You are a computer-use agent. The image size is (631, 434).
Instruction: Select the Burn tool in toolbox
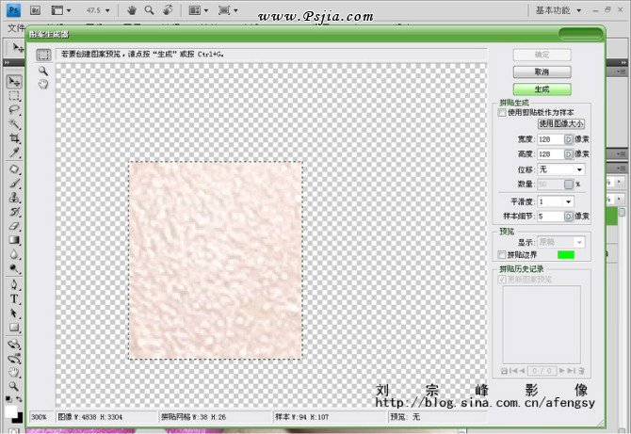[14, 268]
